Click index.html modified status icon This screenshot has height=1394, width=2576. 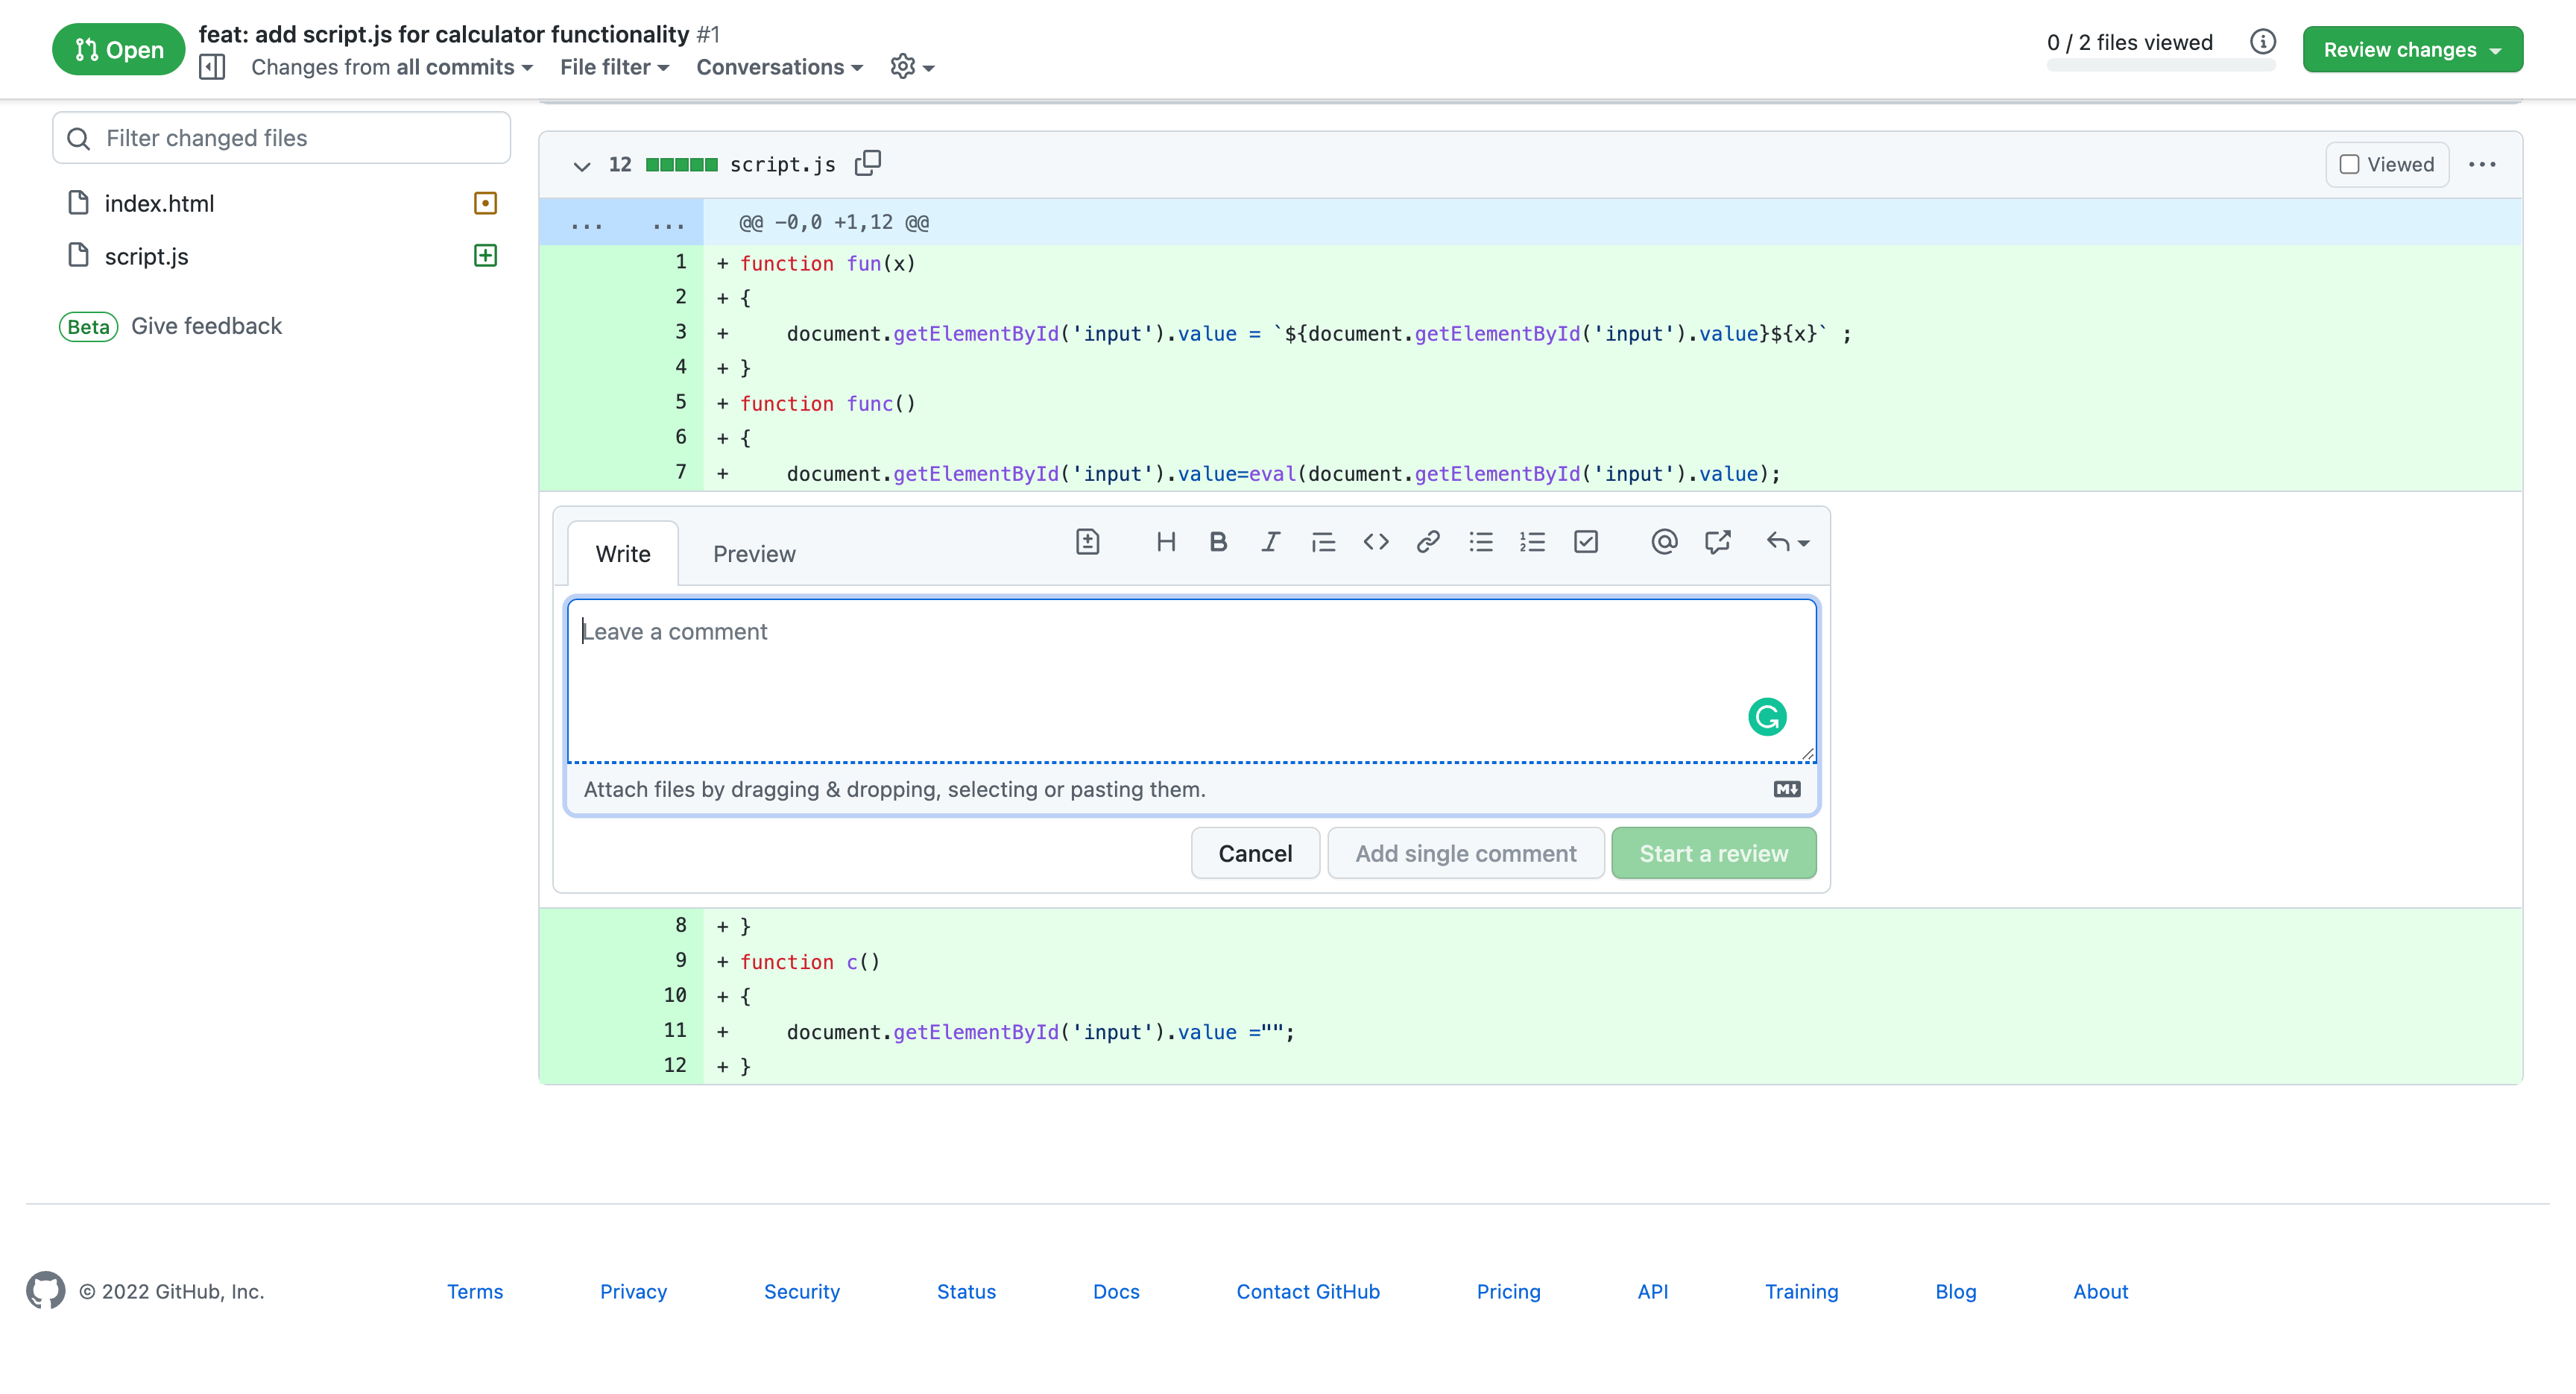(x=485, y=203)
